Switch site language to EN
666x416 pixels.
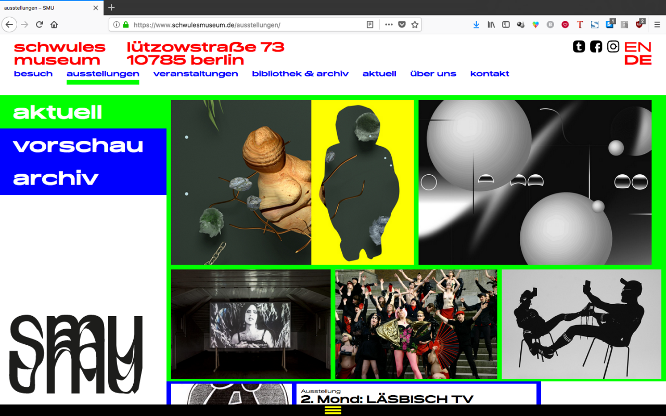[637, 47]
